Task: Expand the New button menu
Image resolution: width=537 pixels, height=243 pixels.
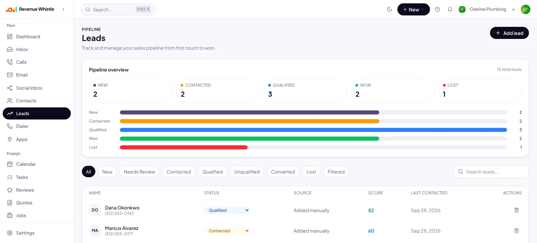Action: click(x=413, y=9)
